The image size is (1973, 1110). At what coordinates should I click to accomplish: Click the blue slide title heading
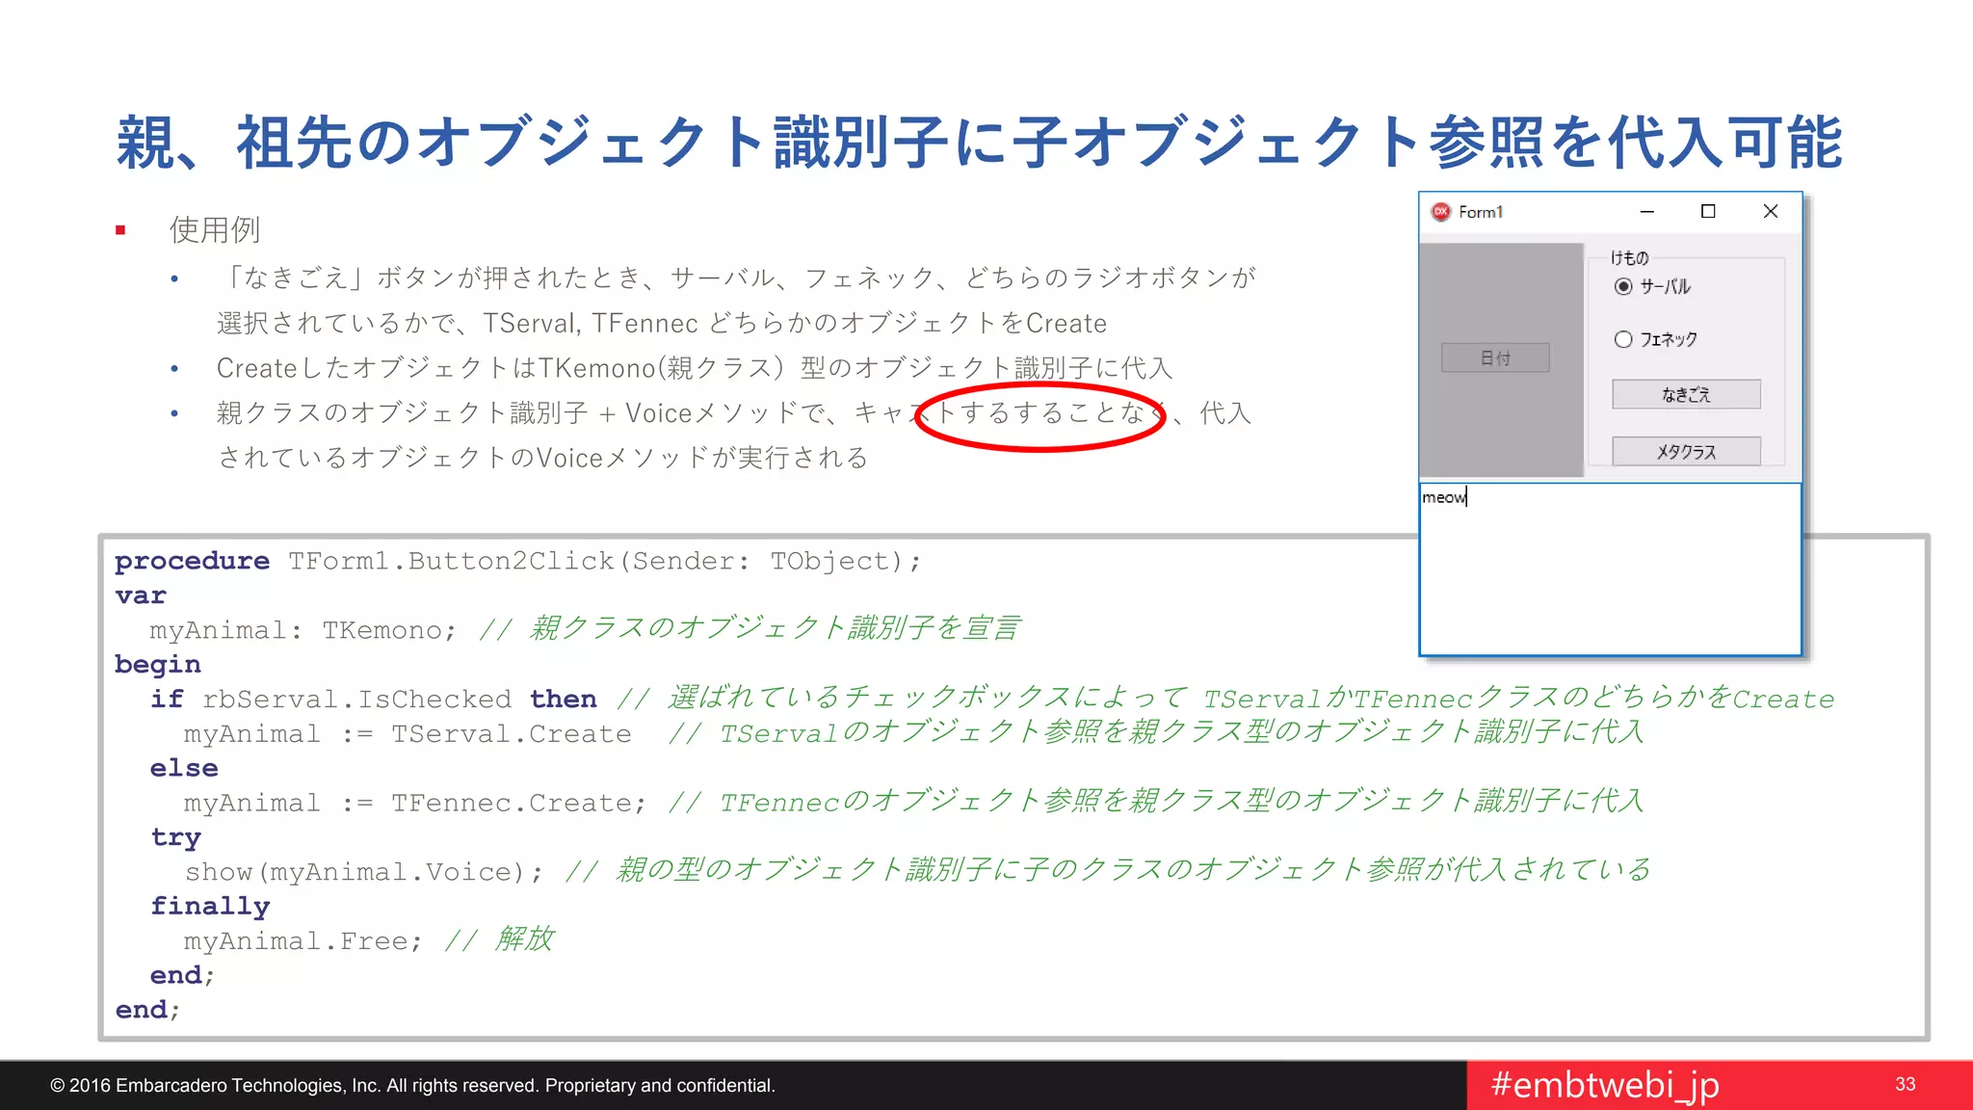(979, 143)
